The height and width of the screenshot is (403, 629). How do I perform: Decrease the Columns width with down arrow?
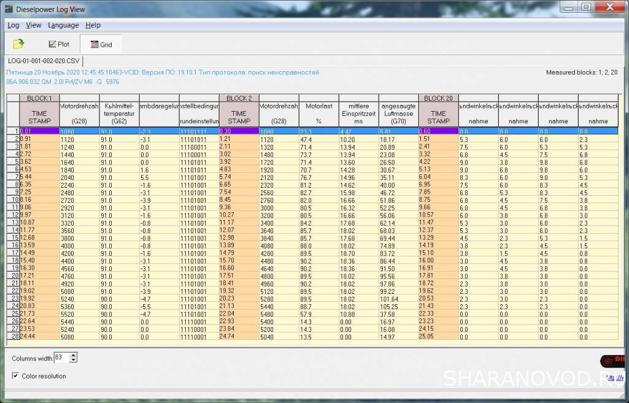[x=74, y=360]
